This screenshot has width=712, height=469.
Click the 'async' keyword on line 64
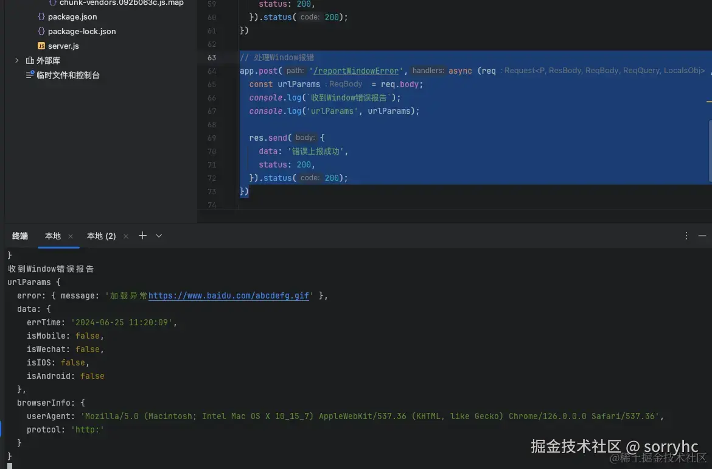(x=460, y=71)
